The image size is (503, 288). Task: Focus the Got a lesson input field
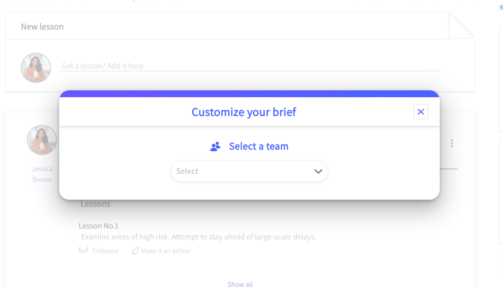coord(249,66)
